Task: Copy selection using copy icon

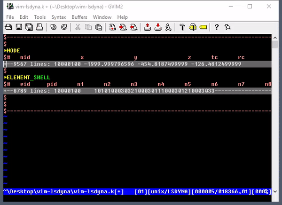Action: click(88, 27)
